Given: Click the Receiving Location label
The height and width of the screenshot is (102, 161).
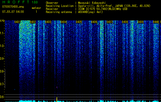Looking at the screenshot, I should 60,6.
